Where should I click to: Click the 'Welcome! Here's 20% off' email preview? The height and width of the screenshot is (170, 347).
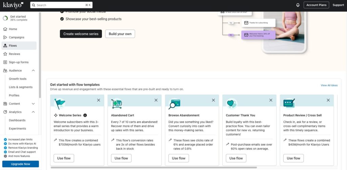point(259,35)
